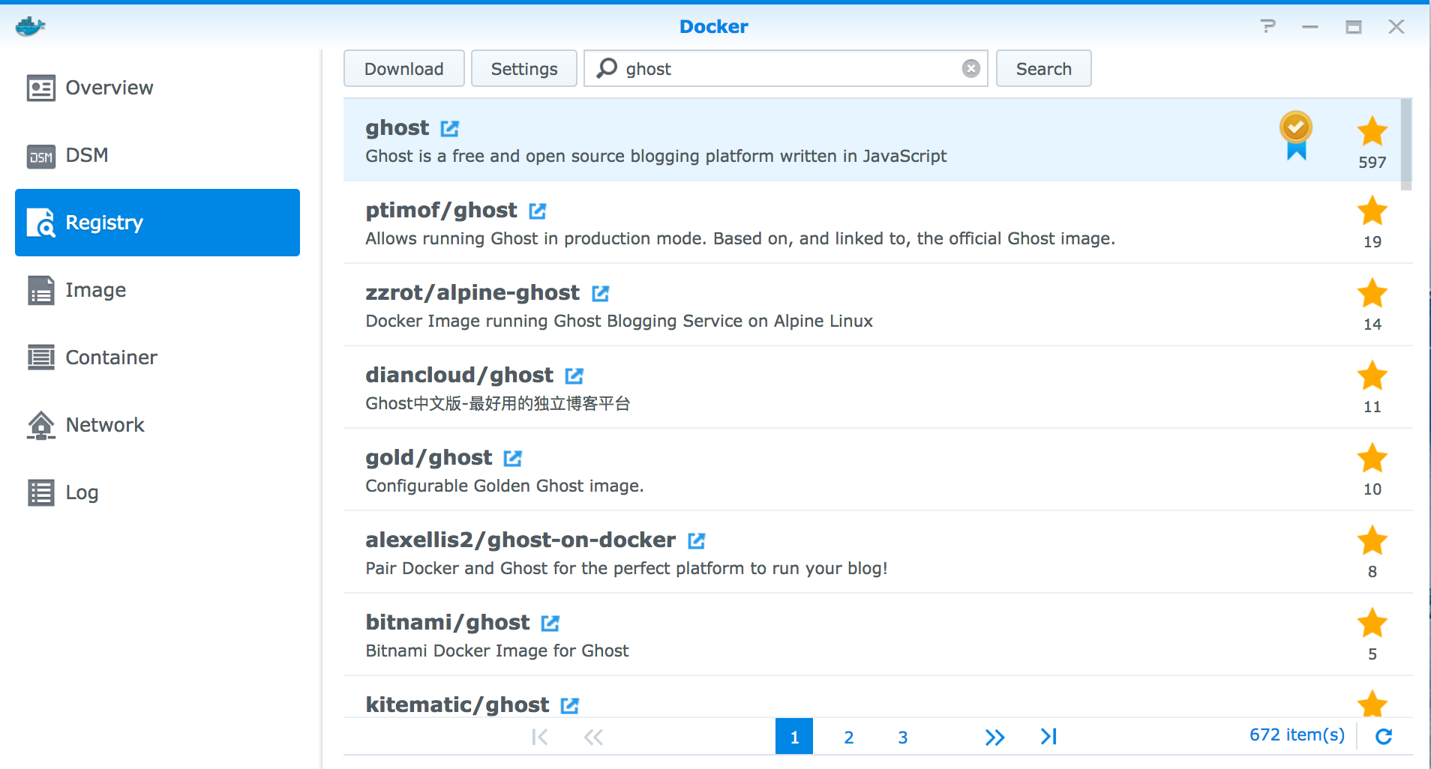Open the Network section
Viewport: 1431px width, 769px height.
[x=157, y=425]
